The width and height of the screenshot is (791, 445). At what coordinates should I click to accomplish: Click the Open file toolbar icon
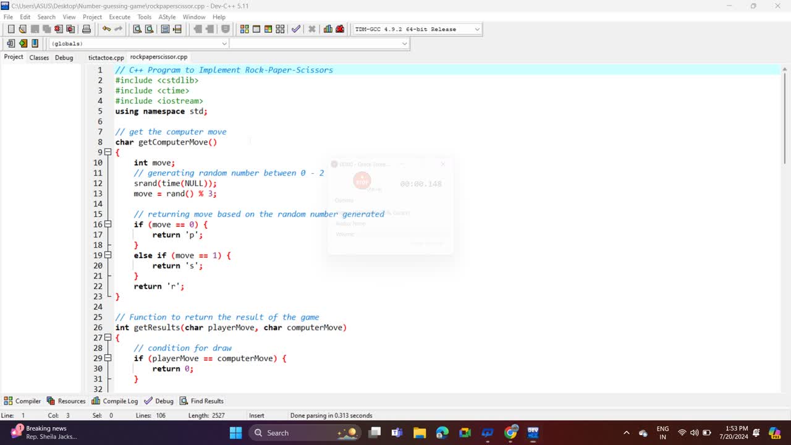point(23,29)
